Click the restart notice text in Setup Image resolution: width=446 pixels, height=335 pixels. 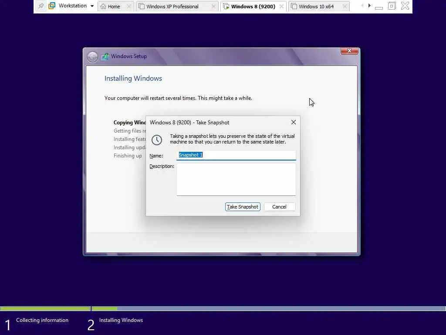(178, 98)
